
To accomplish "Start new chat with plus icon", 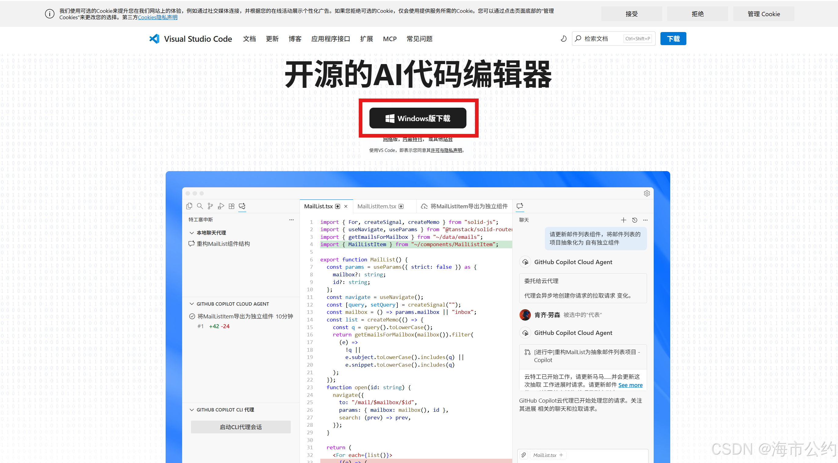I will click(x=623, y=220).
